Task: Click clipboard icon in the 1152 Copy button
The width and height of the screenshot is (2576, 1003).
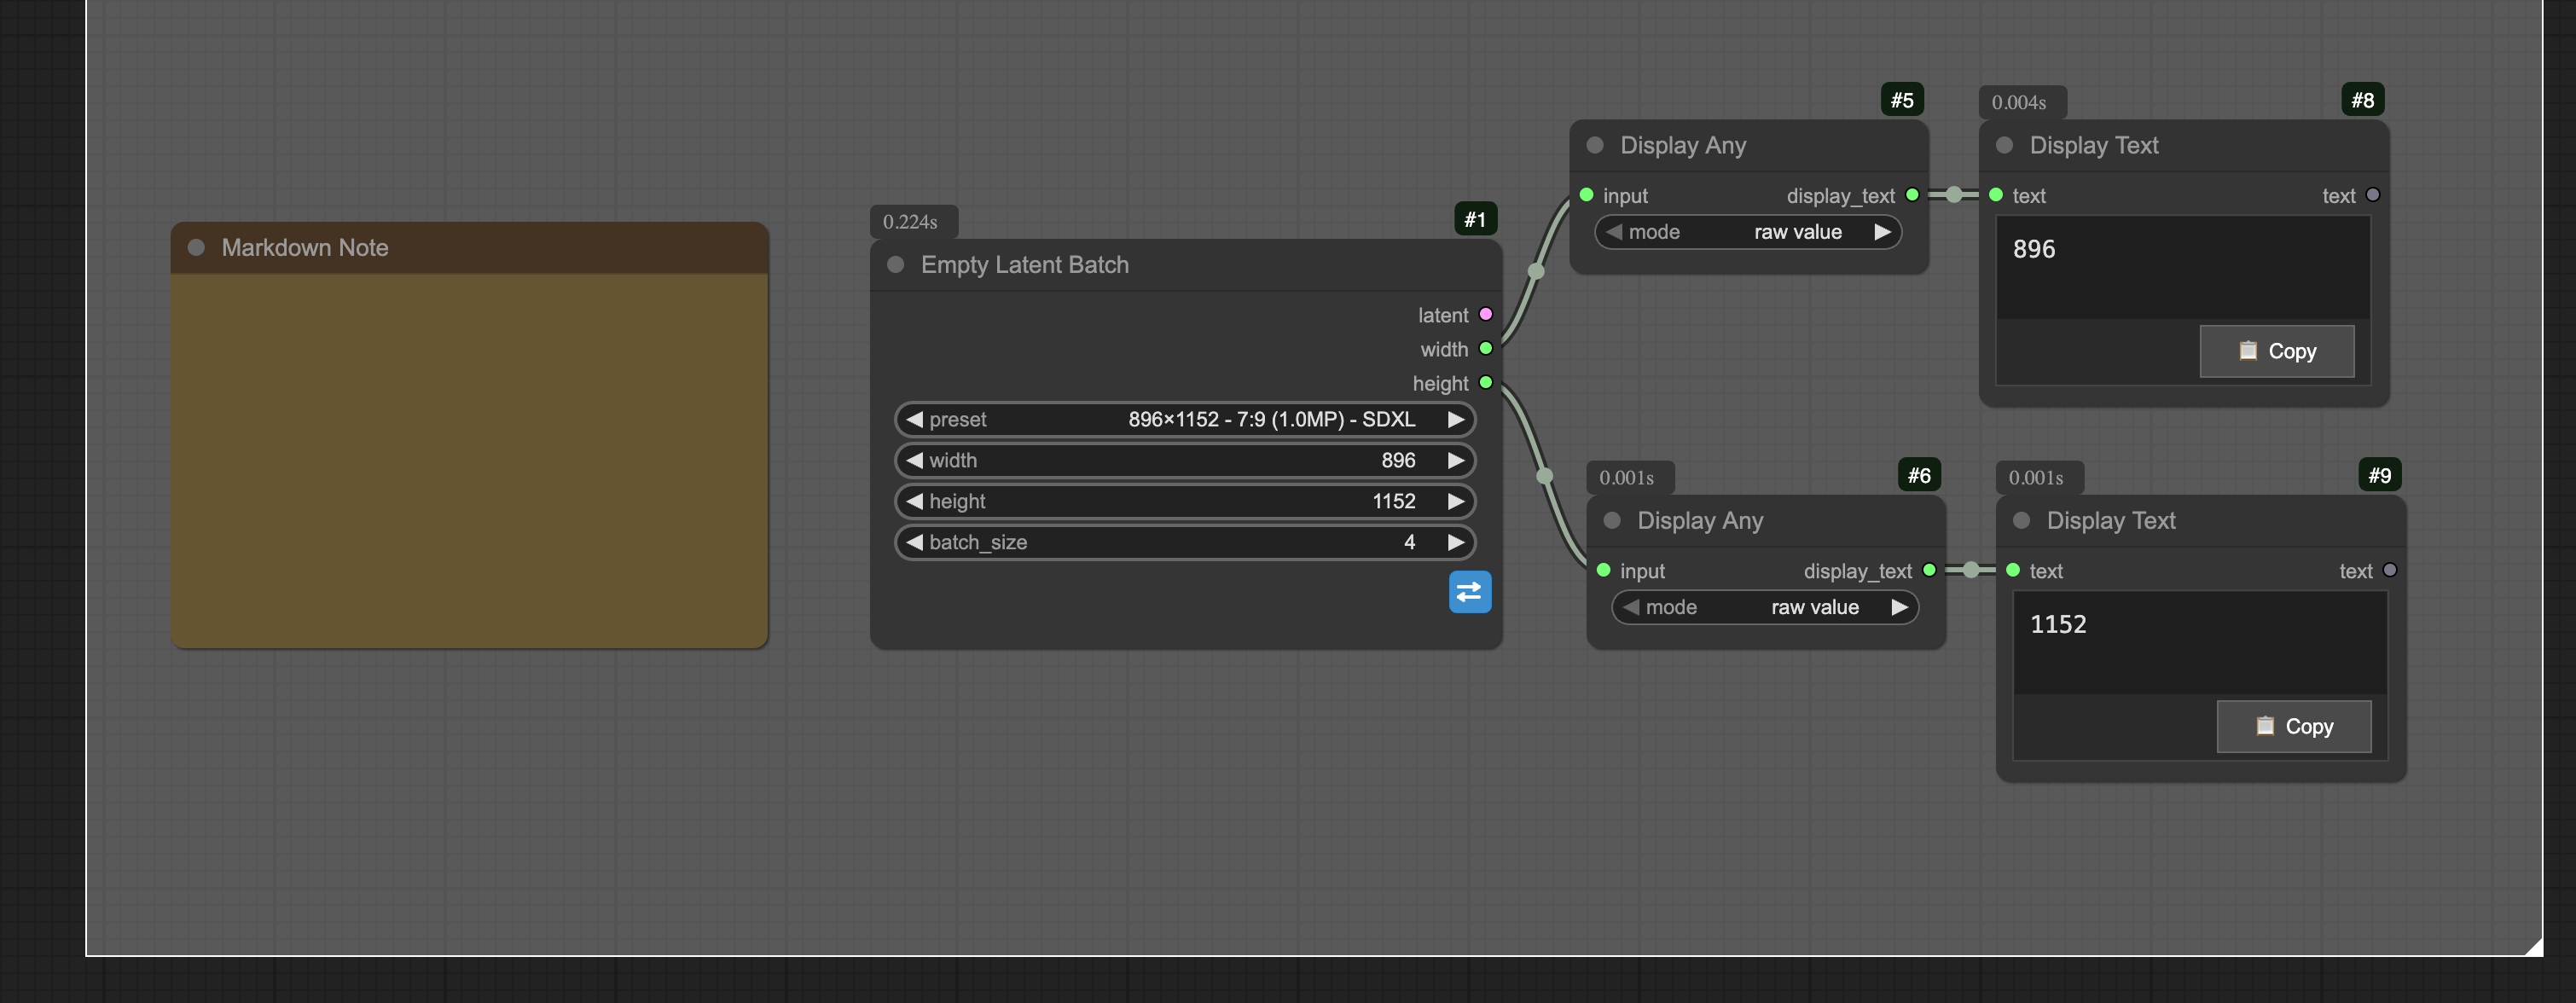Action: click(2264, 726)
